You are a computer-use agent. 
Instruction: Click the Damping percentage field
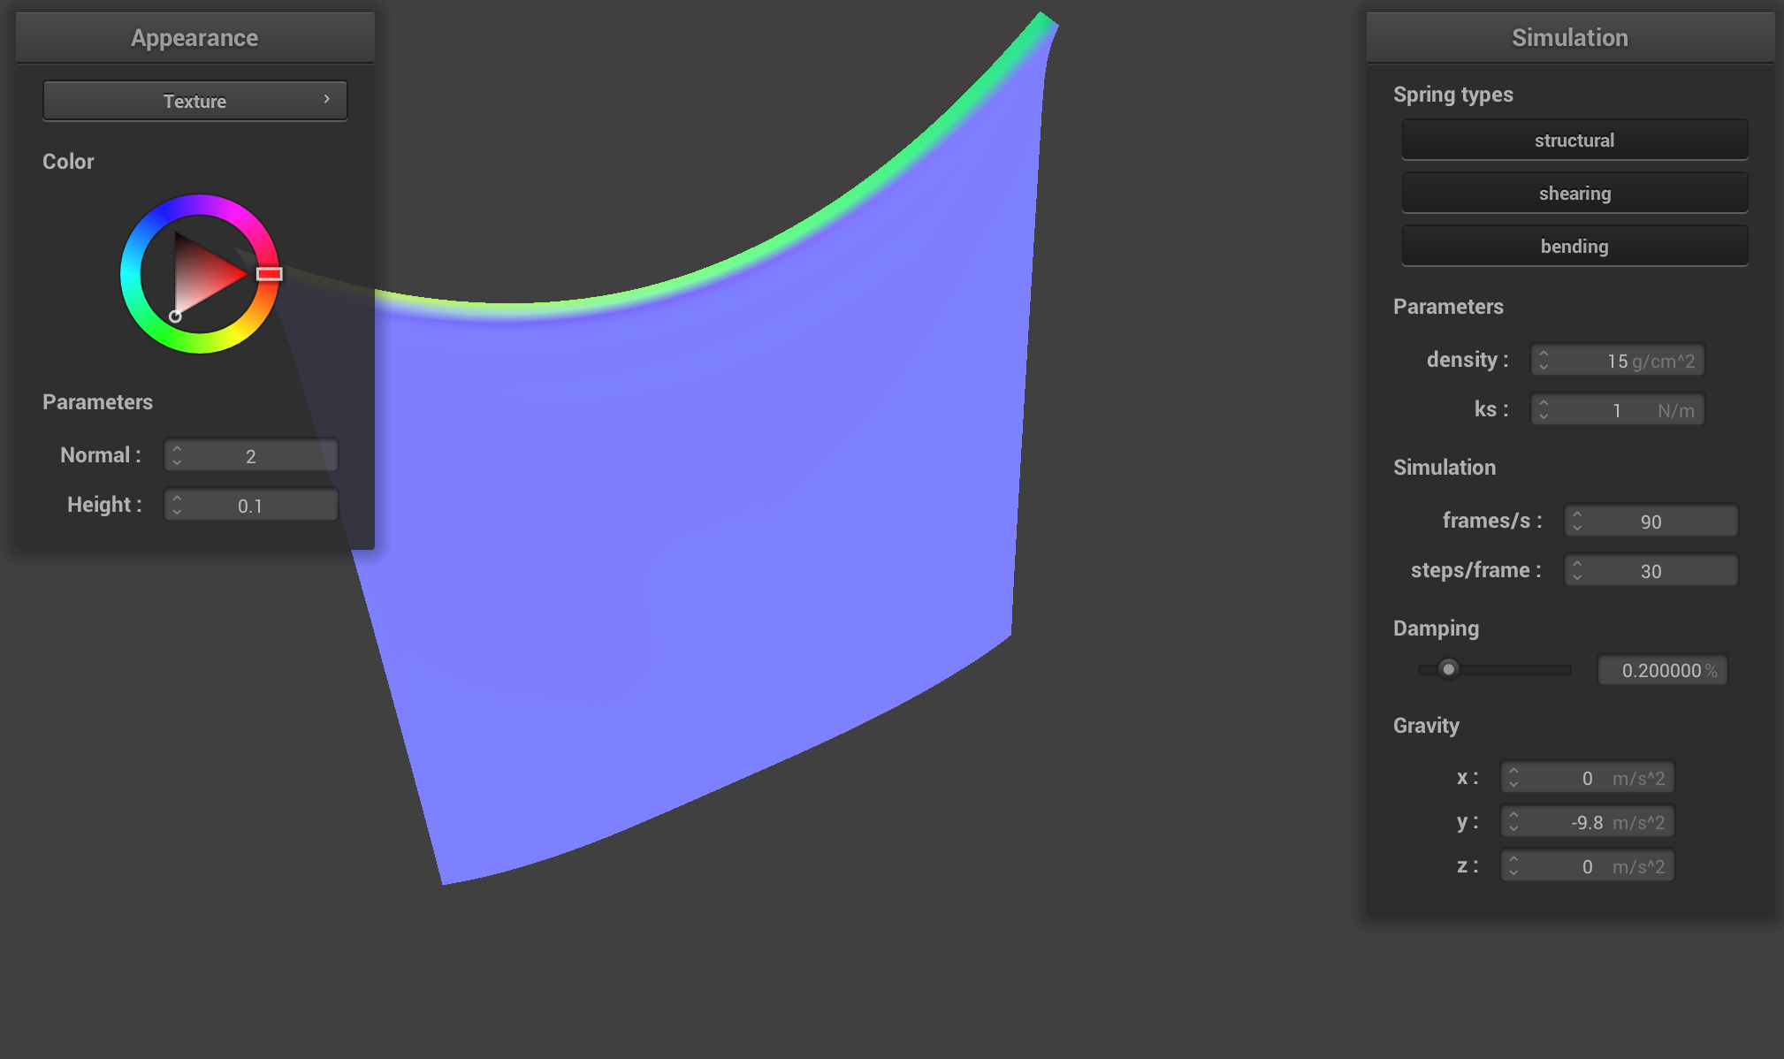click(1663, 670)
